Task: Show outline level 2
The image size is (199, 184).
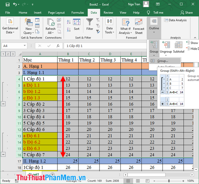Action: (8, 54)
